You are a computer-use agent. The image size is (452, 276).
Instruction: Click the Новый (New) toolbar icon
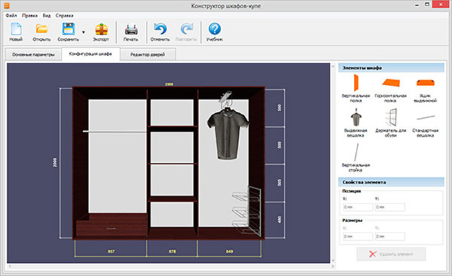coord(16,30)
